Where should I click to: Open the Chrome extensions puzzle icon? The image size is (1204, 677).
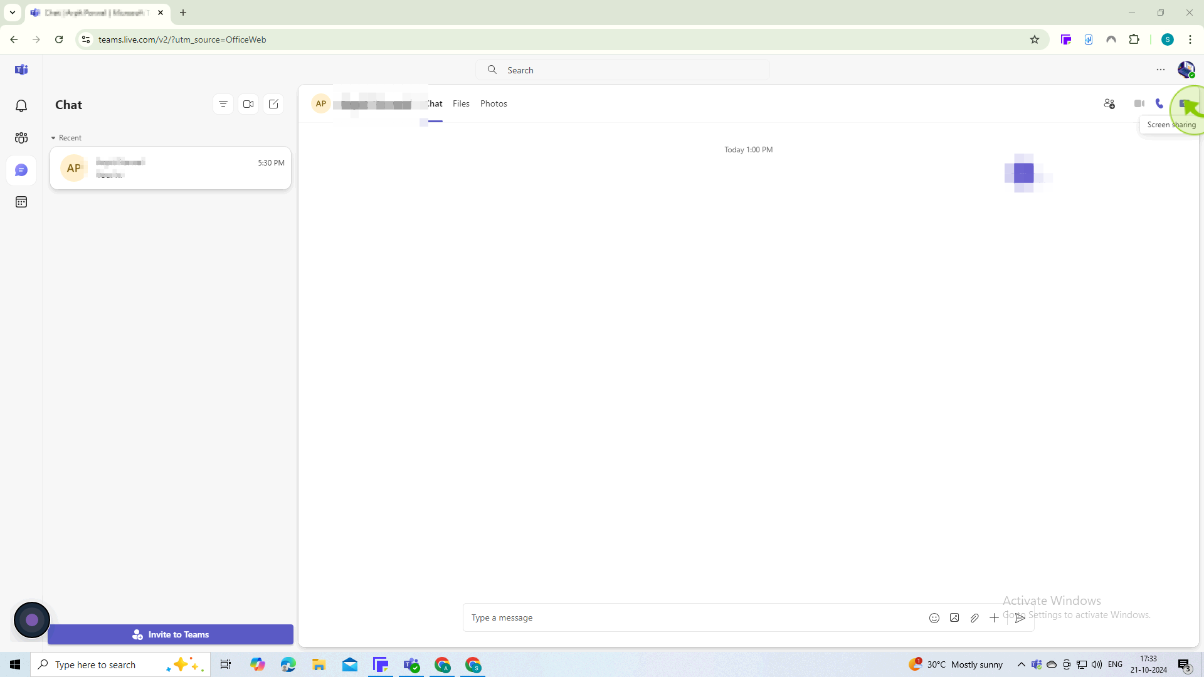[x=1134, y=39]
